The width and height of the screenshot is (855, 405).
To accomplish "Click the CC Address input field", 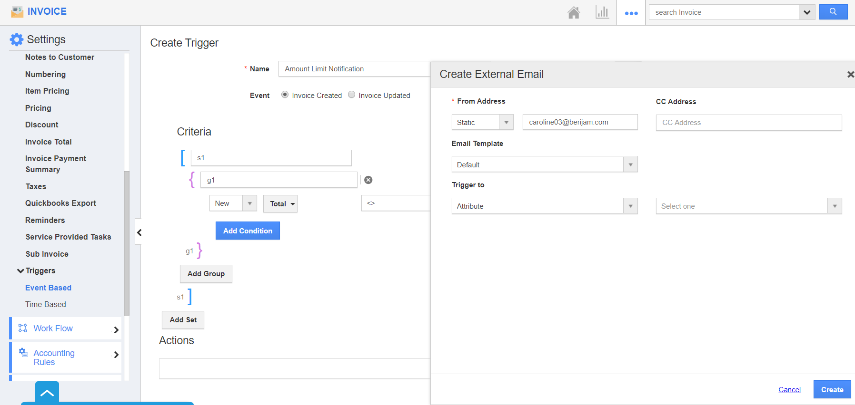I will tap(748, 123).
